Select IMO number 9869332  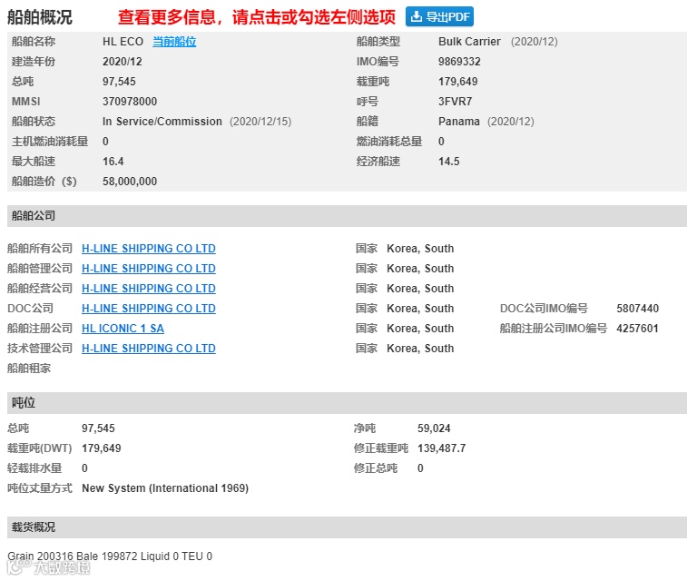pyautogui.click(x=459, y=62)
